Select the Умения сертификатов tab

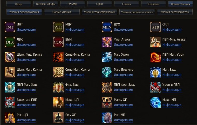(175, 12)
